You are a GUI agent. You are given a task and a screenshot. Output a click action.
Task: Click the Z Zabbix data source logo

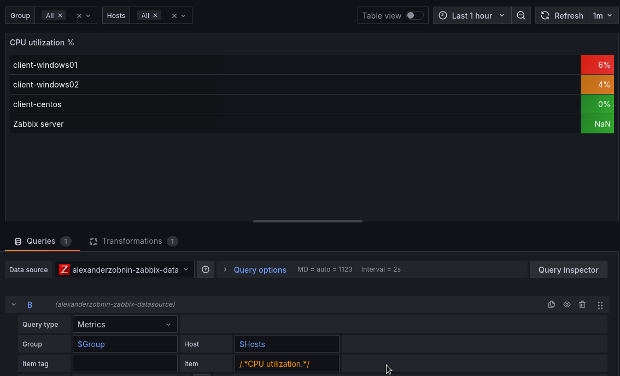64,269
